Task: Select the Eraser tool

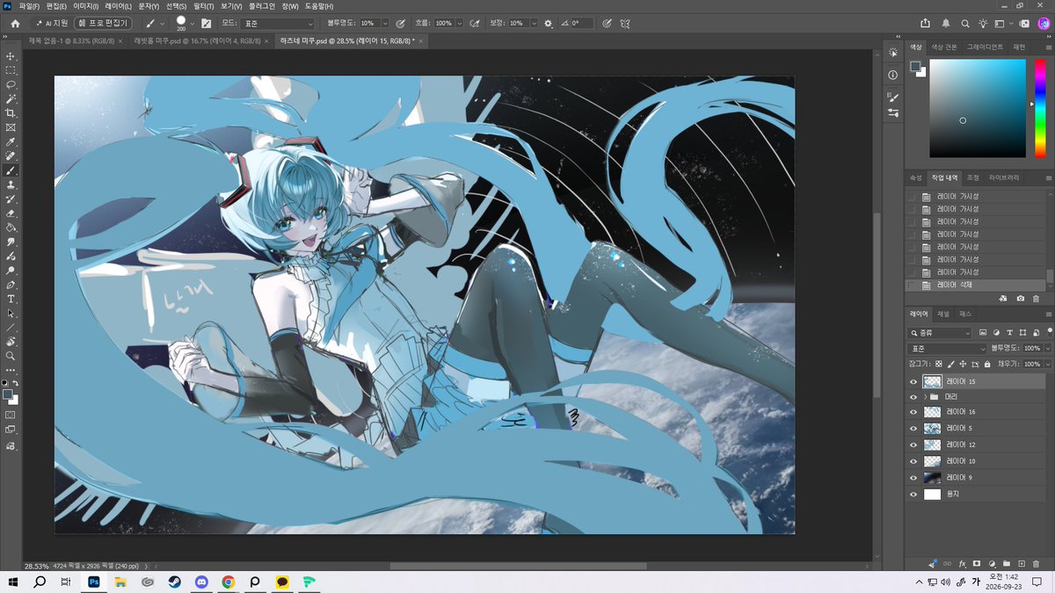Action: tap(11, 213)
